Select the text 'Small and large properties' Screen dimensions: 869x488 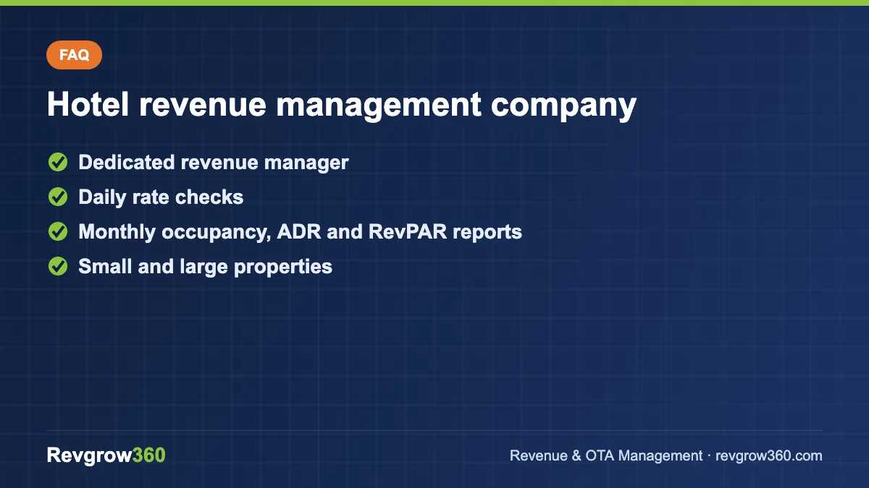(205, 267)
